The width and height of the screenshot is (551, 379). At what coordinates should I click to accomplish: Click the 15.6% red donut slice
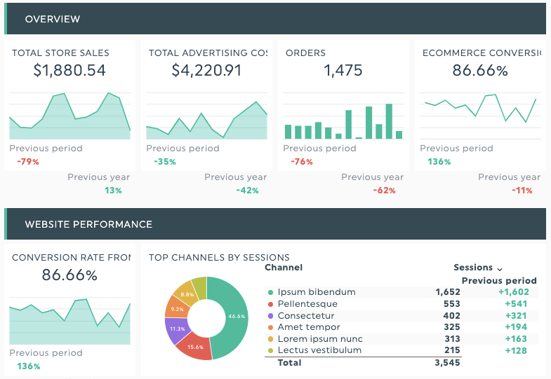(x=195, y=347)
